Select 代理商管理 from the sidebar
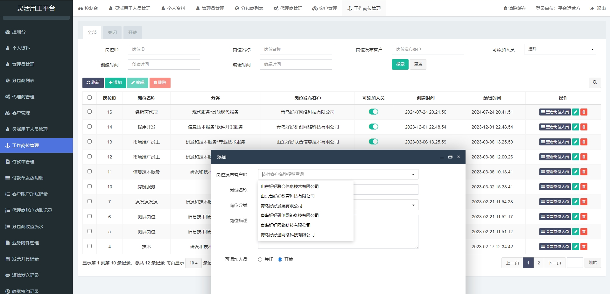This screenshot has width=610, height=294. 22,97
